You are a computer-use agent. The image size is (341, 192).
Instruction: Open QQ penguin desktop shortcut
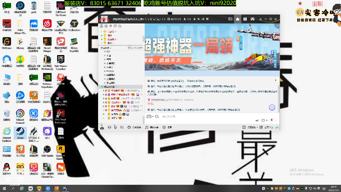tap(7, 169)
